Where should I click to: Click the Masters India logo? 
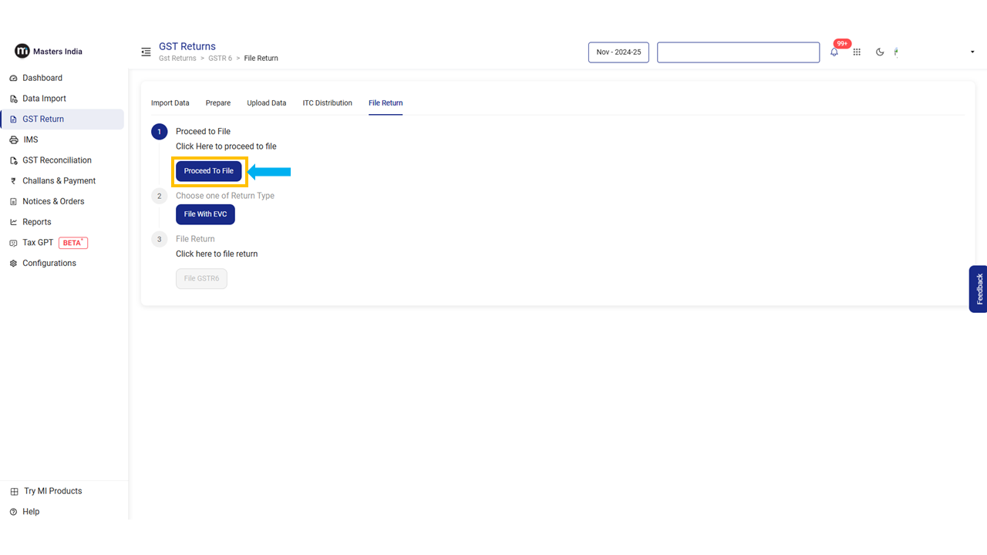[x=49, y=52]
